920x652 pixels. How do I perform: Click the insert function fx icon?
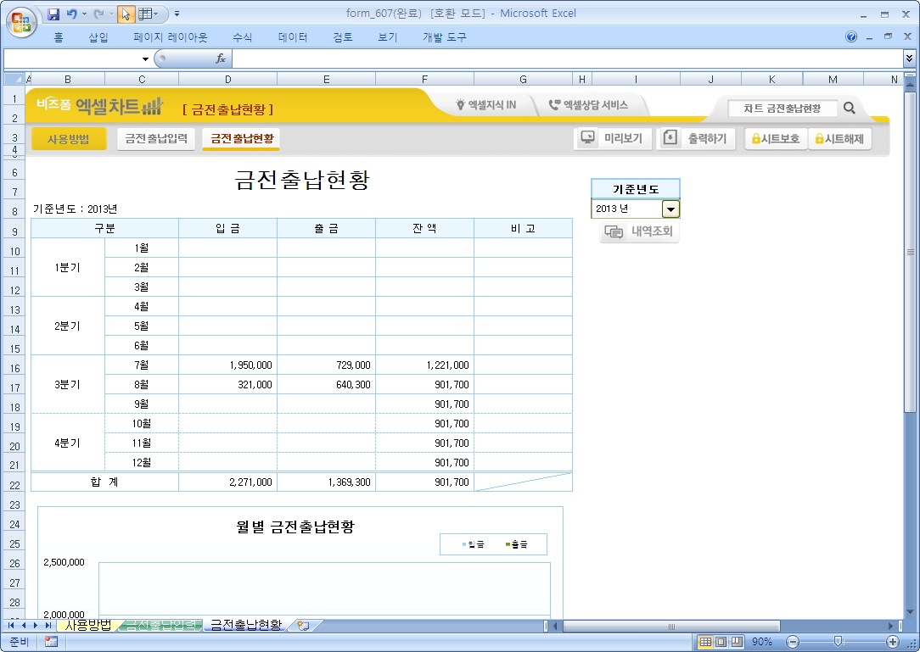pyautogui.click(x=220, y=59)
